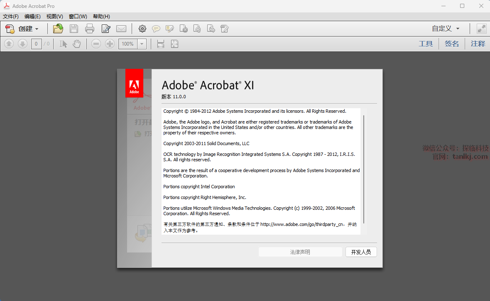Click the Fit Full Page icon

click(x=175, y=44)
